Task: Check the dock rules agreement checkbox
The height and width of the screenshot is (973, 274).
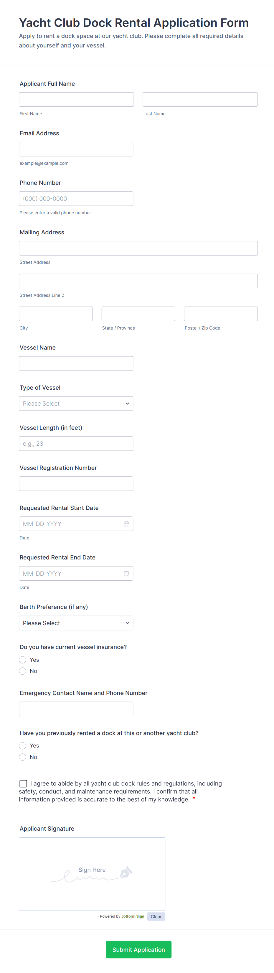Action: [23, 783]
